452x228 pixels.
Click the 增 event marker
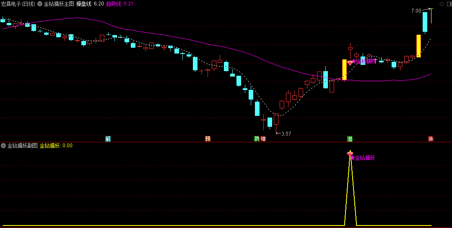tap(263, 139)
